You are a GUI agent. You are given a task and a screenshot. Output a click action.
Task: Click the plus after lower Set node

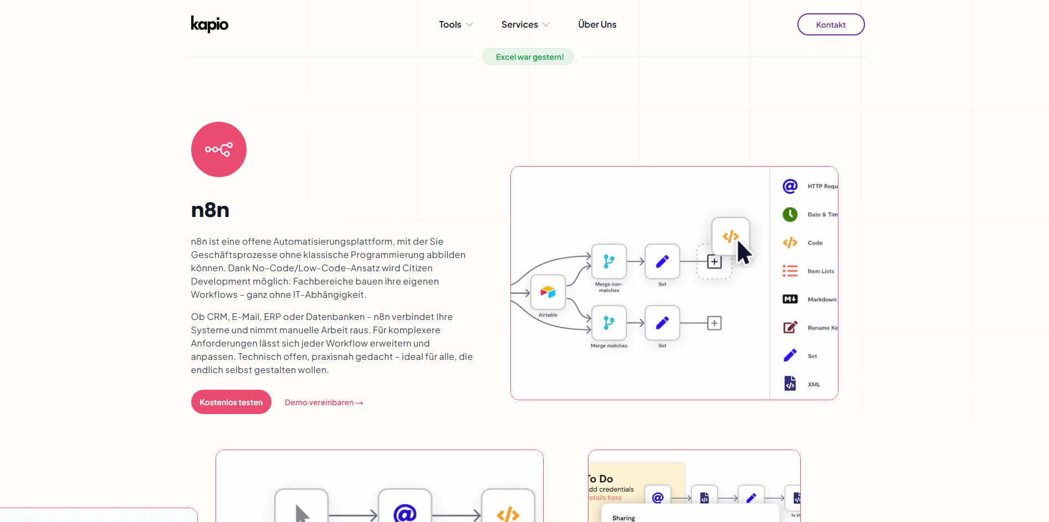[x=714, y=323]
